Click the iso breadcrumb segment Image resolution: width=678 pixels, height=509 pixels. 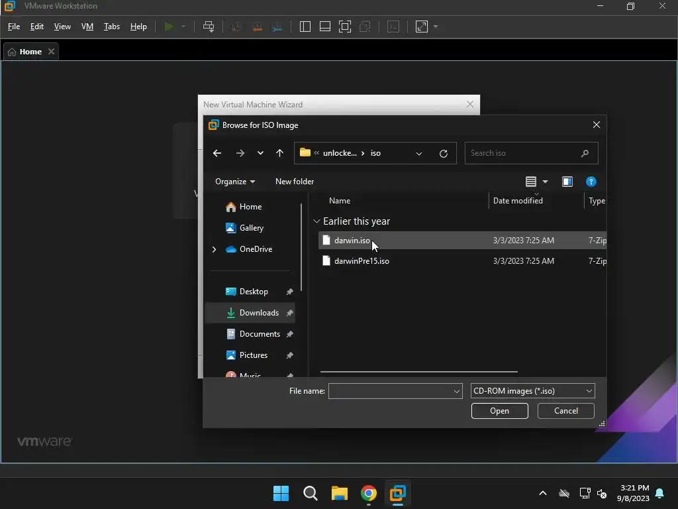(x=375, y=153)
